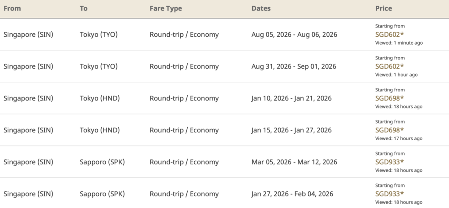Screen dimensions: 449x208
Task: Select the Aug 05 - Aug 06 dates cell
Action: point(294,34)
